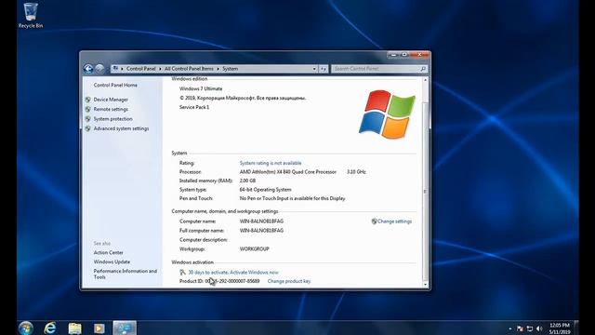Select Control Panel in the address breadcrumb
The width and height of the screenshot is (595, 335).
(140, 69)
